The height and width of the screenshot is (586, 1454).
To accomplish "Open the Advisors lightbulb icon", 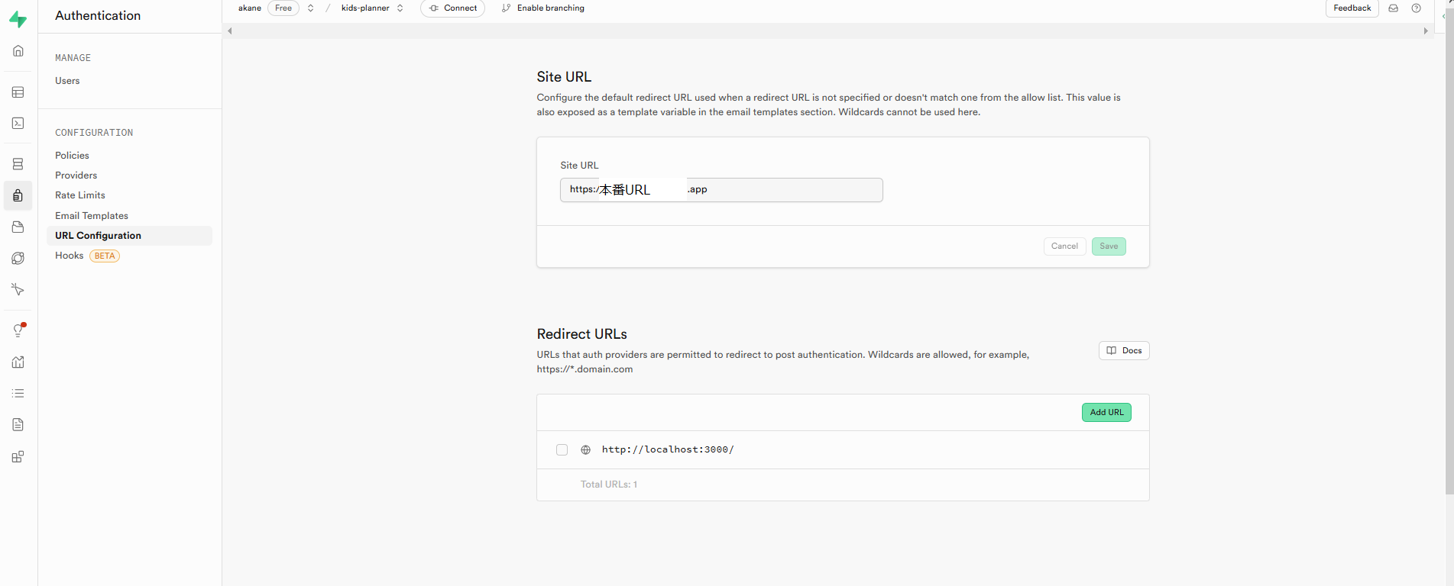I will 18,330.
